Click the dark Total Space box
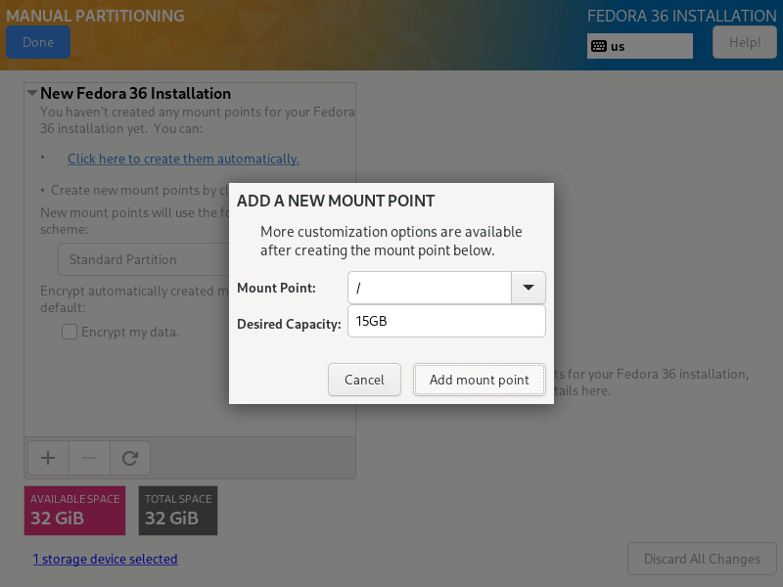This screenshot has height=587, width=783. (178, 510)
